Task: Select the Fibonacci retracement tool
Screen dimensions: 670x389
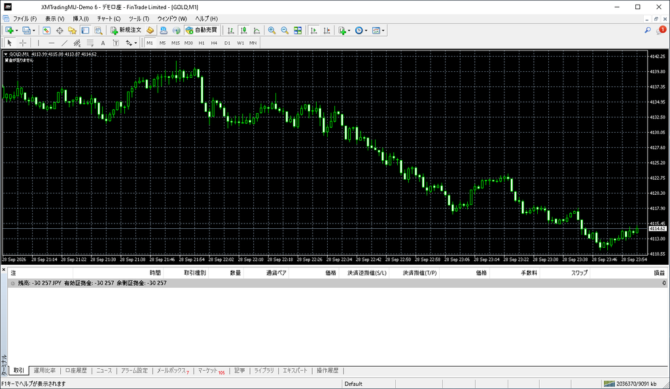Action: point(90,42)
